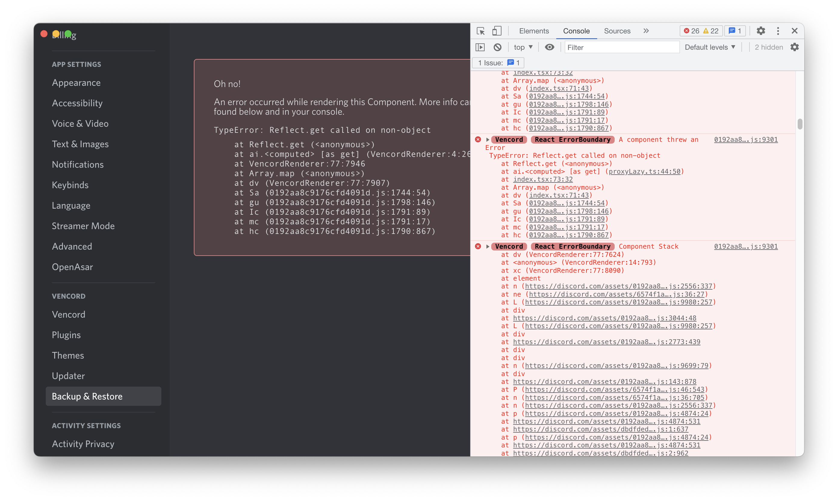Expand the first Vencord React ErrorBoundary error

(x=487, y=139)
